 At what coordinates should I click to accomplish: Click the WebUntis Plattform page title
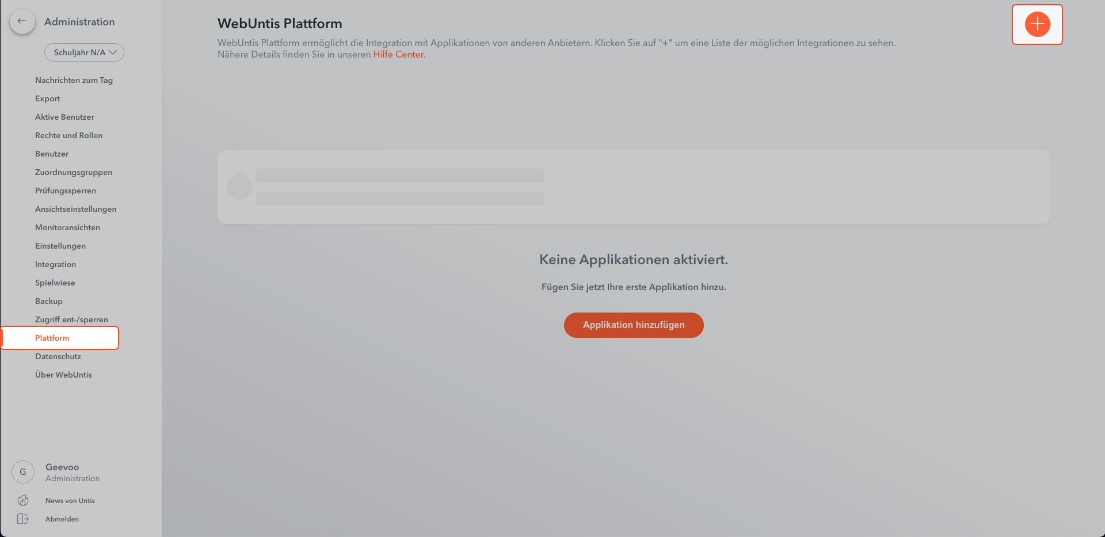(280, 24)
